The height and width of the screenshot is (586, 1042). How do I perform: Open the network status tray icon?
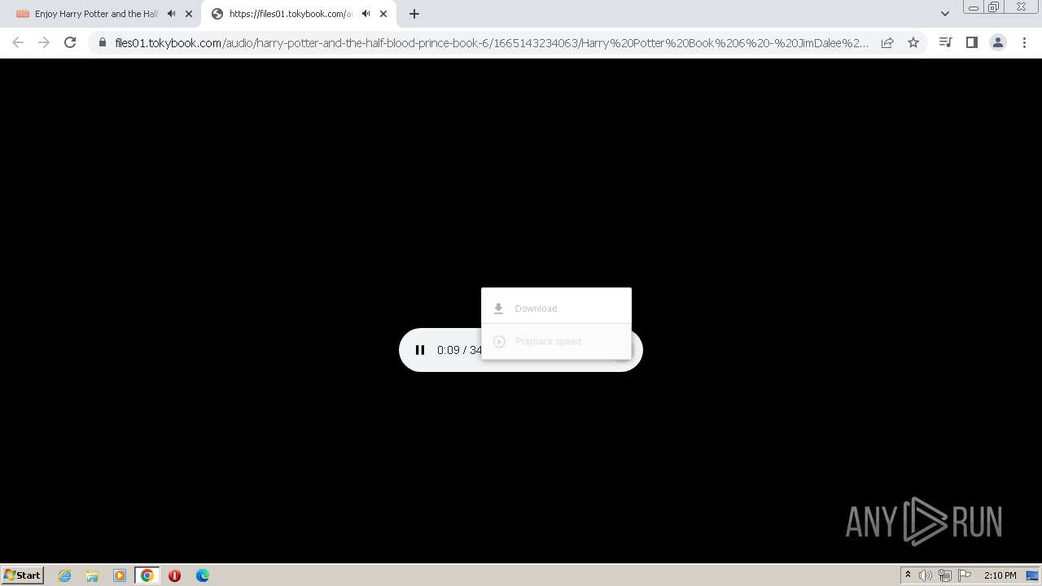click(x=945, y=575)
